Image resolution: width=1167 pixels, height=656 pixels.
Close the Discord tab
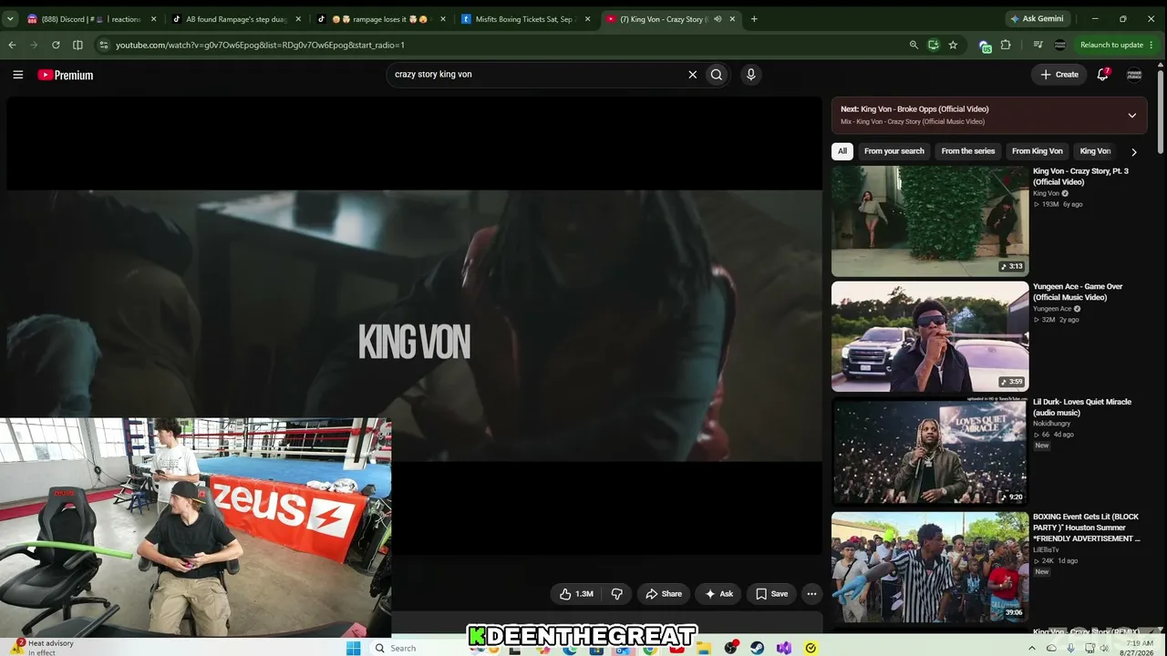pyautogui.click(x=153, y=19)
